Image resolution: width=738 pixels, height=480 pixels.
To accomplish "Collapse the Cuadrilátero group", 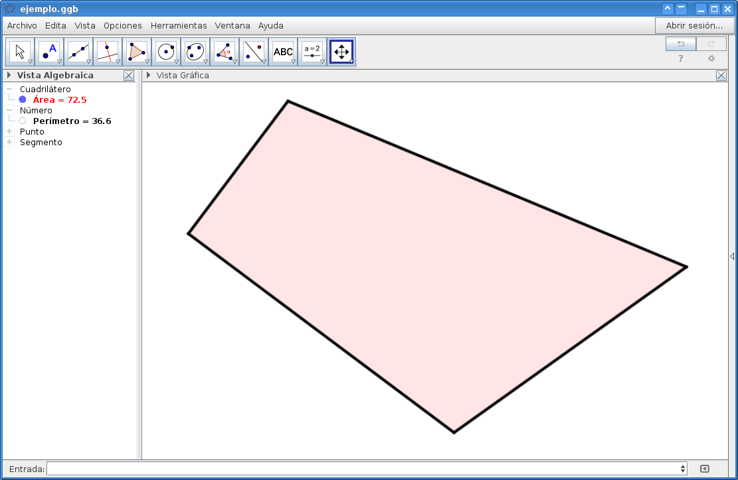I will (x=9, y=89).
